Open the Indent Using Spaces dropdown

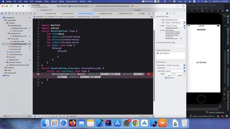(175, 71)
